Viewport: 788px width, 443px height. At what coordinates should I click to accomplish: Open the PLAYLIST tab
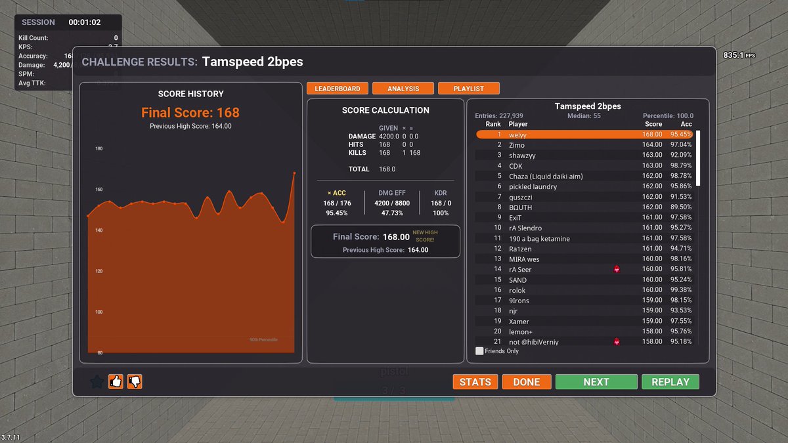tap(469, 89)
